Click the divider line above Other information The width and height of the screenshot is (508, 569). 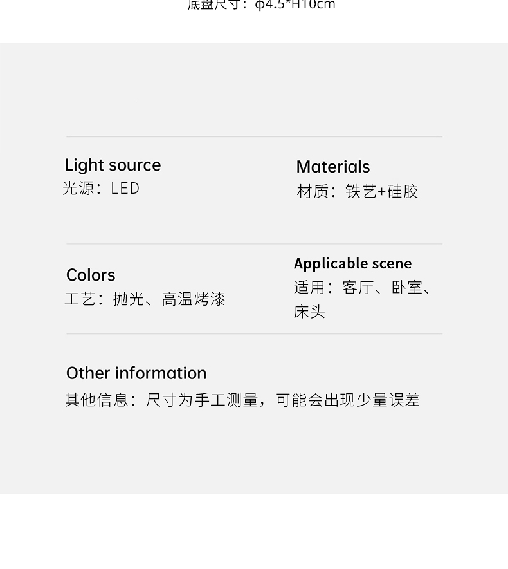tap(254, 334)
